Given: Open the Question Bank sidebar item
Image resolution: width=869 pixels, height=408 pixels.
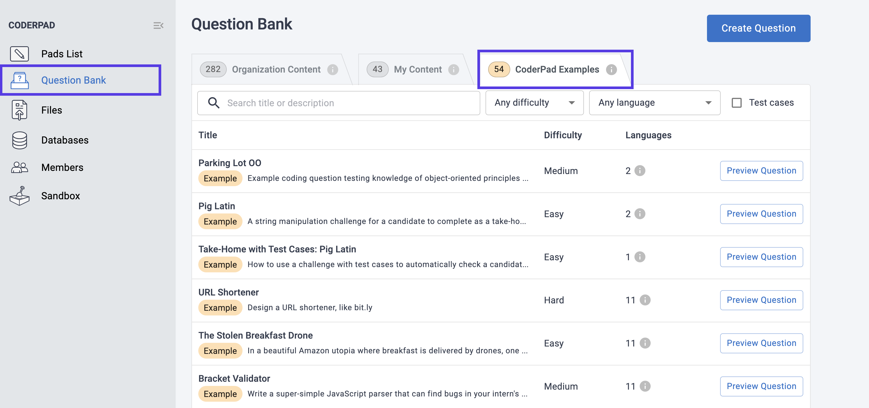Looking at the screenshot, I should (x=74, y=80).
